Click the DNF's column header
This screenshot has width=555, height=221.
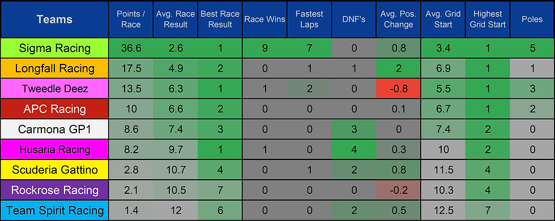354,19
